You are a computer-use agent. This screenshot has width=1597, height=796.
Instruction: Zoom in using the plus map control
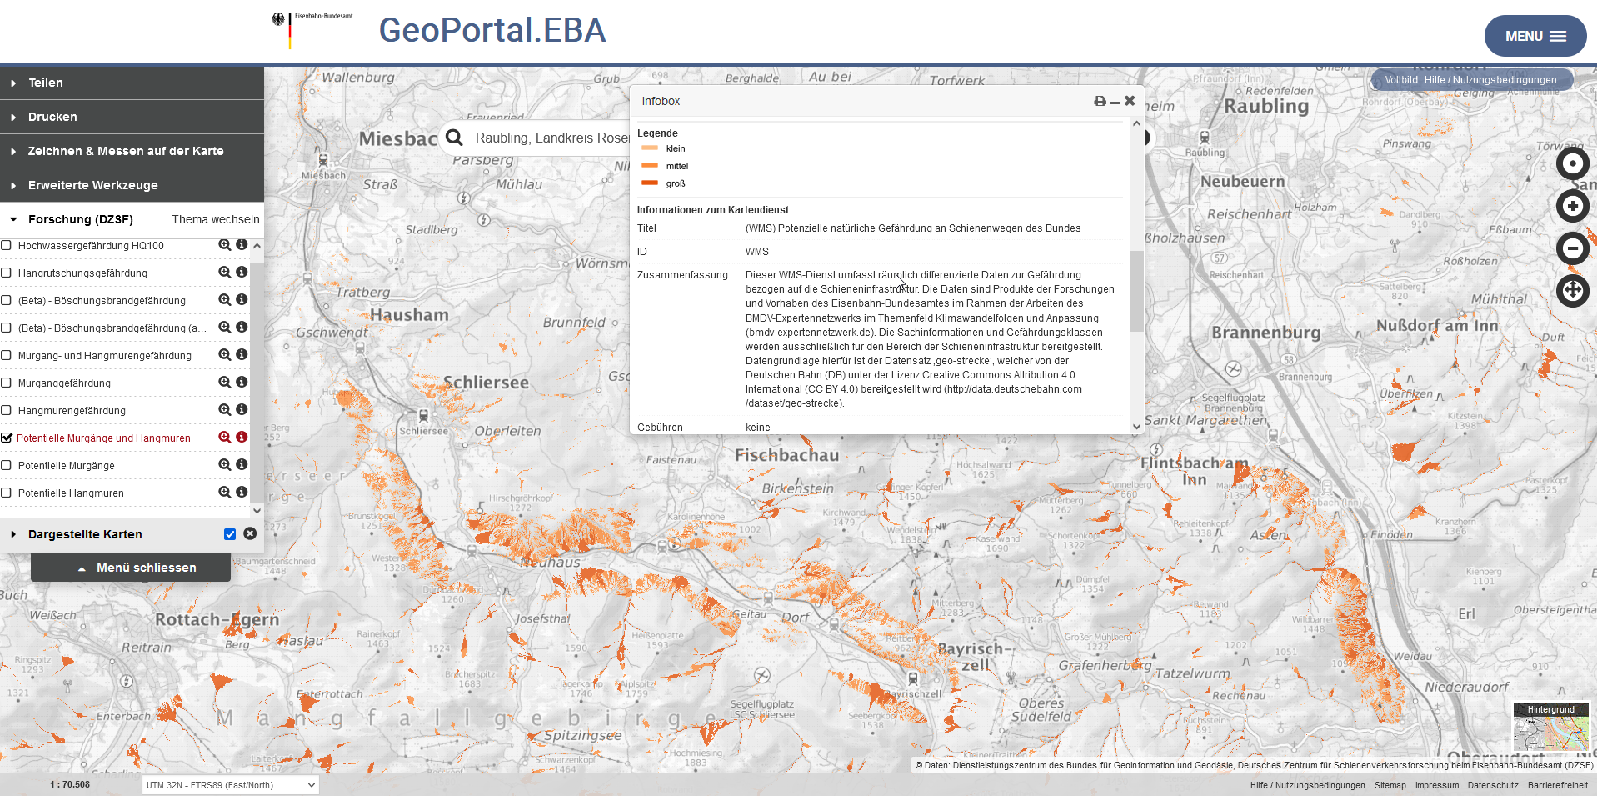1572,206
